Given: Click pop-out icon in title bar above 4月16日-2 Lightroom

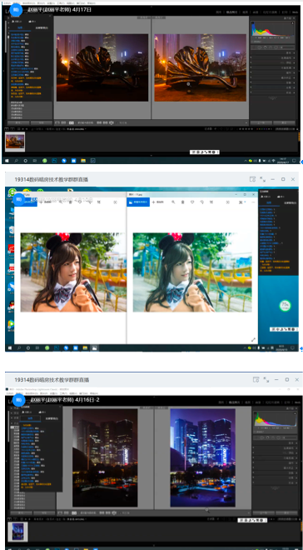Looking at the screenshot, I should pyautogui.click(x=256, y=379).
